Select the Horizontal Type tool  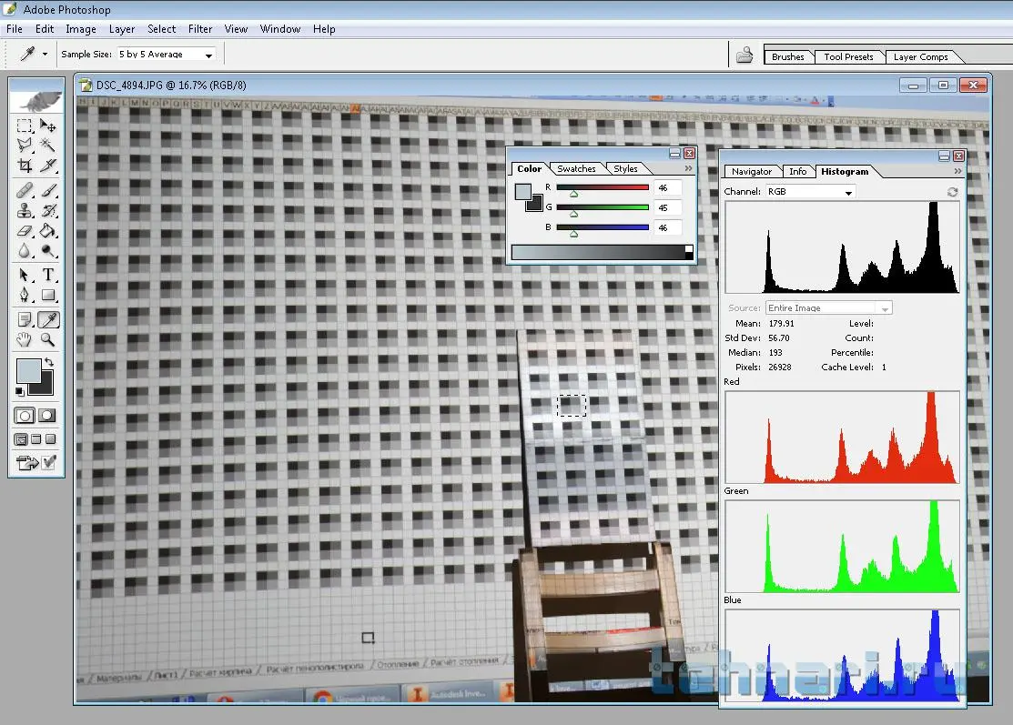pos(48,275)
